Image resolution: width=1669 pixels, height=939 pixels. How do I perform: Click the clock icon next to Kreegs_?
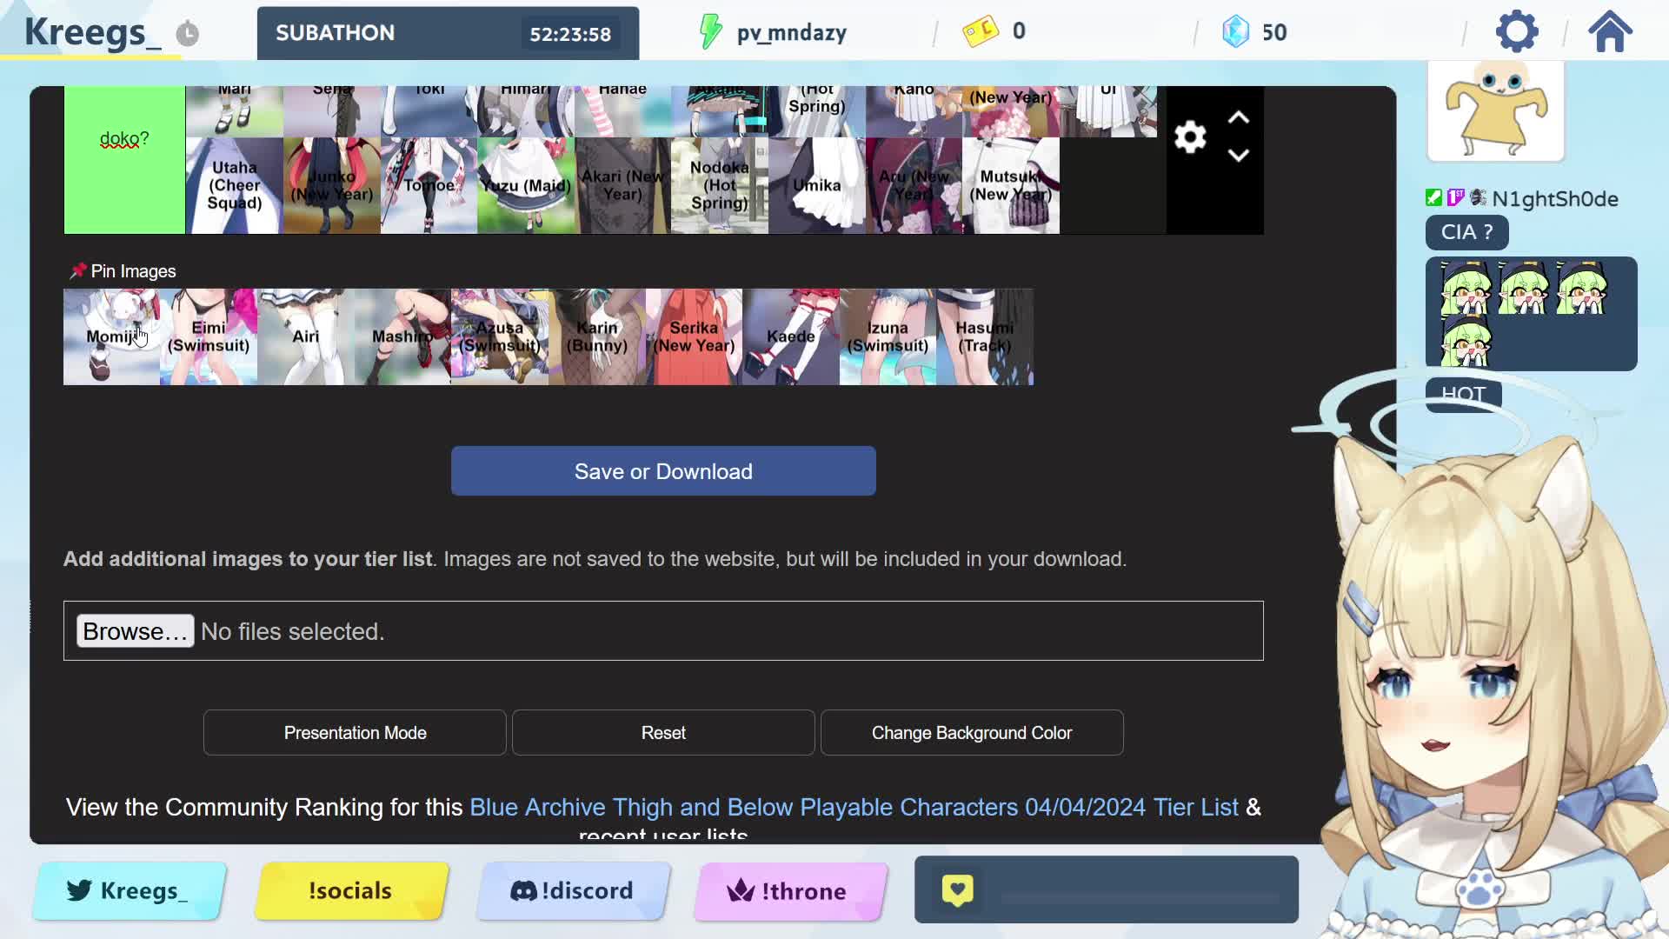point(188,34)
